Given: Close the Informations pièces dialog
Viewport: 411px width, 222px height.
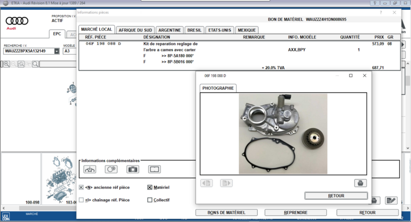Looking at the screenshot, I should (394, 12).
